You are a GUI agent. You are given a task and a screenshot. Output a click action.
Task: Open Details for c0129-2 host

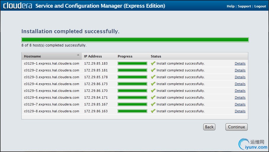240,70
